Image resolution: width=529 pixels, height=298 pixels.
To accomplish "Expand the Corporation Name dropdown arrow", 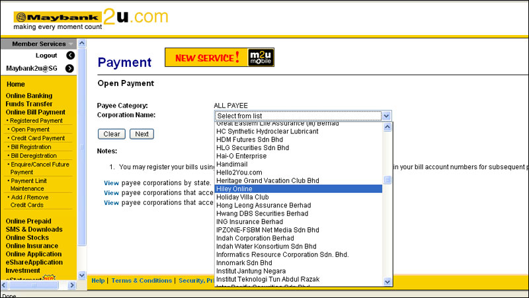I will pos(386,116).
